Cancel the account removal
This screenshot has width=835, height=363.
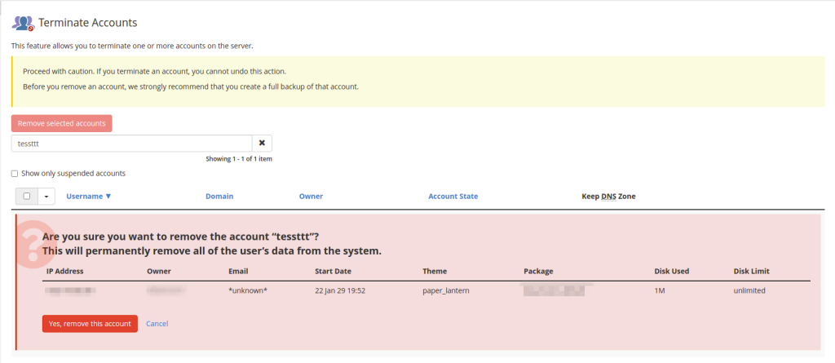(x=157, y=324)
